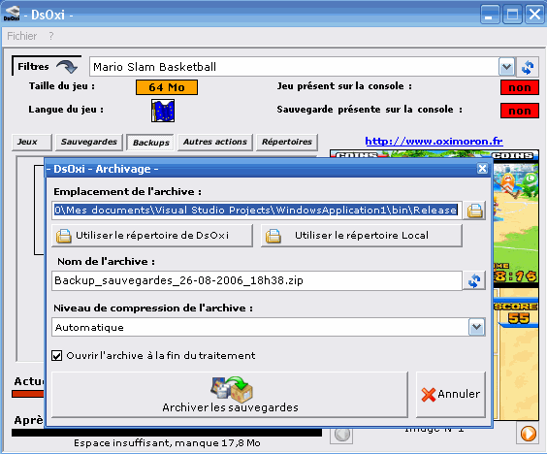Viewport: 547px width, 454px height.
Task: Expand the Mario Slam Basketball game dropdown
Action: pyautogui.click(x=506, y=67)
